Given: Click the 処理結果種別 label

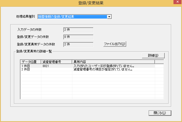Looking at the screenshot, I should [x=25, y=17].
